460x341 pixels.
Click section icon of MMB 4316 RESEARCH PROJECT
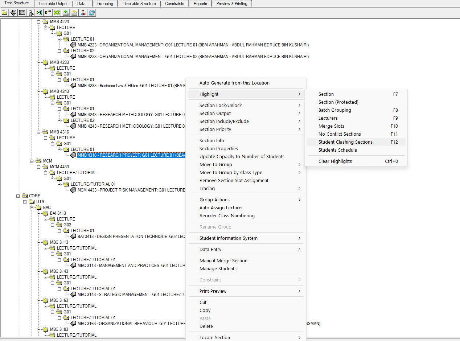[x=73, y=155]
